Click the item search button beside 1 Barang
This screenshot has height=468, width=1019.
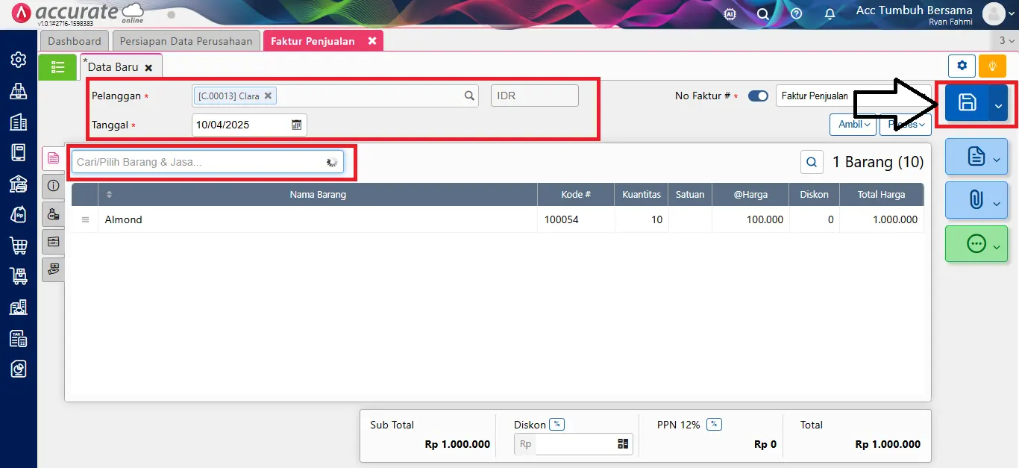[812, 161]
